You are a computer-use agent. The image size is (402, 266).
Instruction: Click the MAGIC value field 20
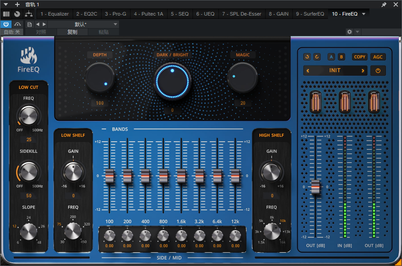tap(242, 103)
